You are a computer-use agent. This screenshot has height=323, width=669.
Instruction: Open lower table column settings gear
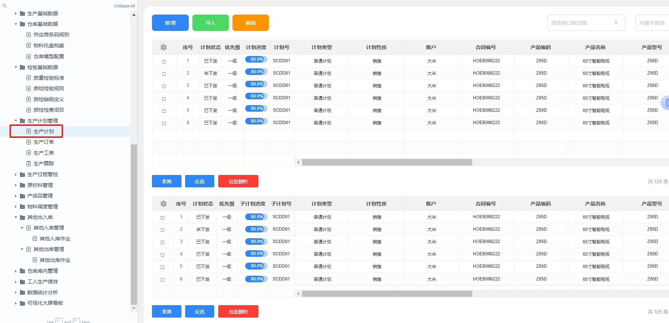164,204
